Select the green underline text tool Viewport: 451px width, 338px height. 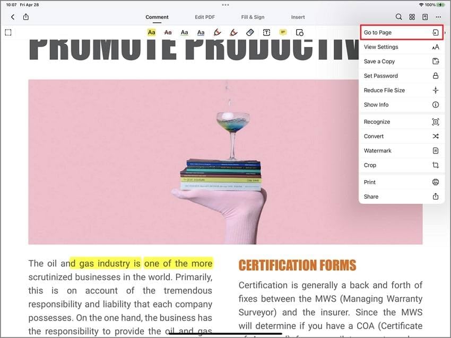click(184, 32)
